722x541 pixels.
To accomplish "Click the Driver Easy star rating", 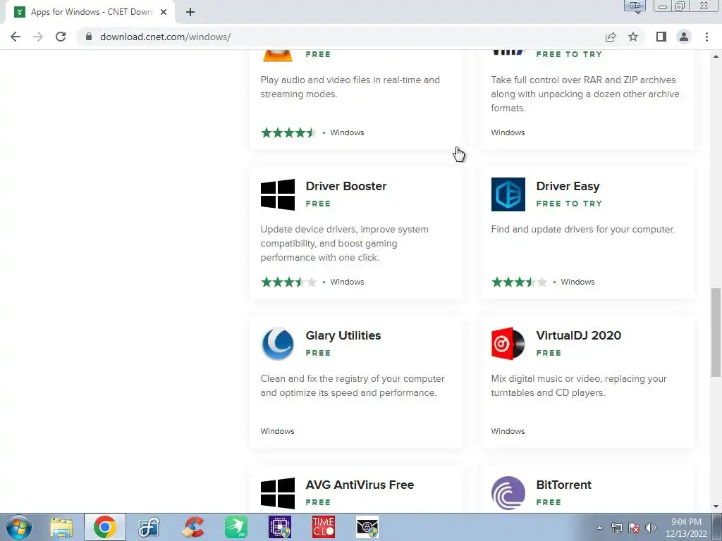I will pos(520,282).
